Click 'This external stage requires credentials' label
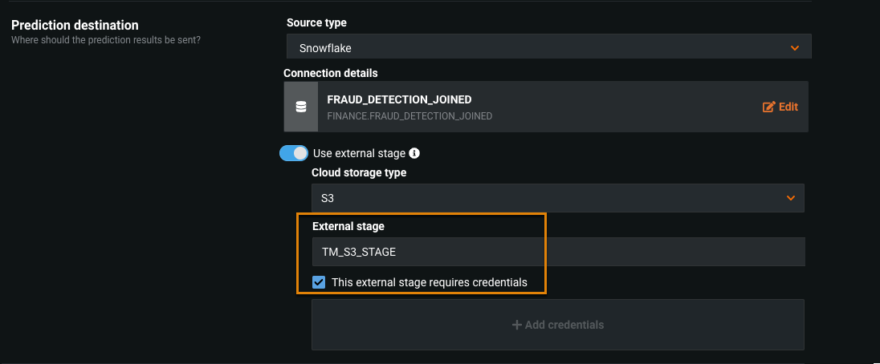Viewport: 880px width, 364px height. point(429,282)
